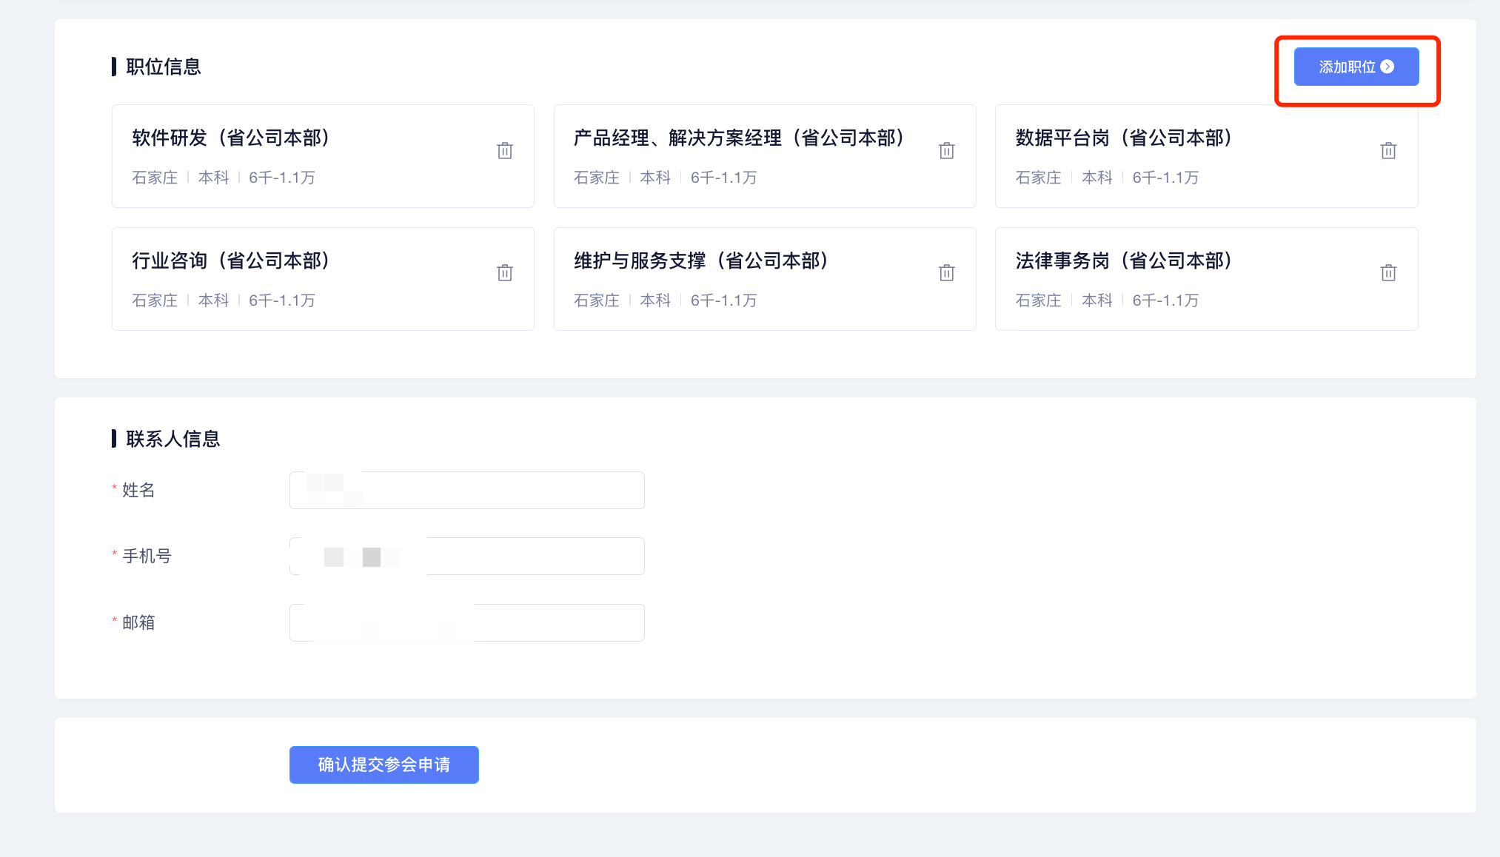Focus the 姓名 input field
Screen dimensions: 1500x857
(x=467, y=490)
